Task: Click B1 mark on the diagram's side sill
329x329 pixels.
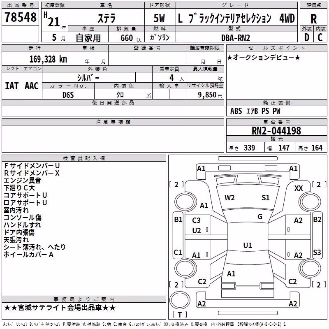Action: coord(178,220)
